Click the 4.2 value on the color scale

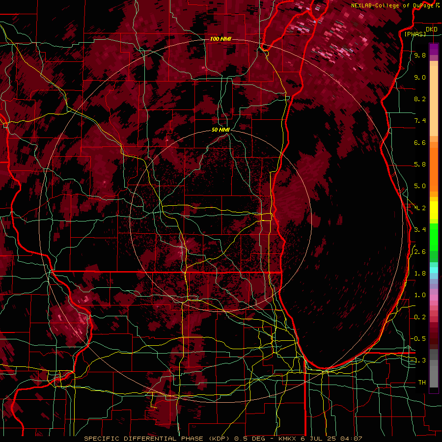click(x=420, y=208)
